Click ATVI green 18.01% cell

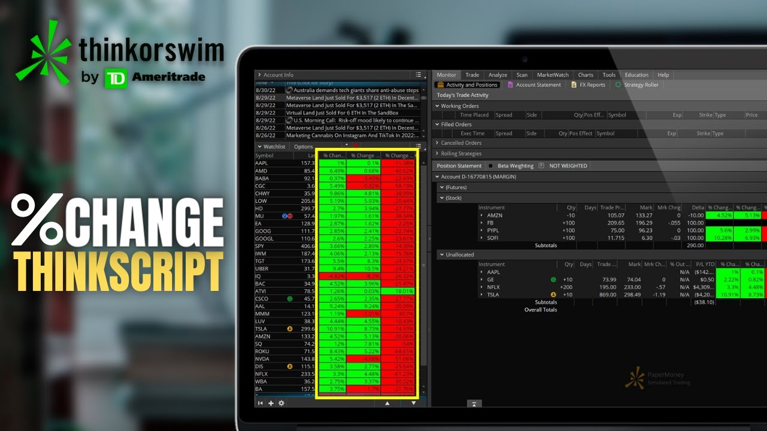coord(398,291)
